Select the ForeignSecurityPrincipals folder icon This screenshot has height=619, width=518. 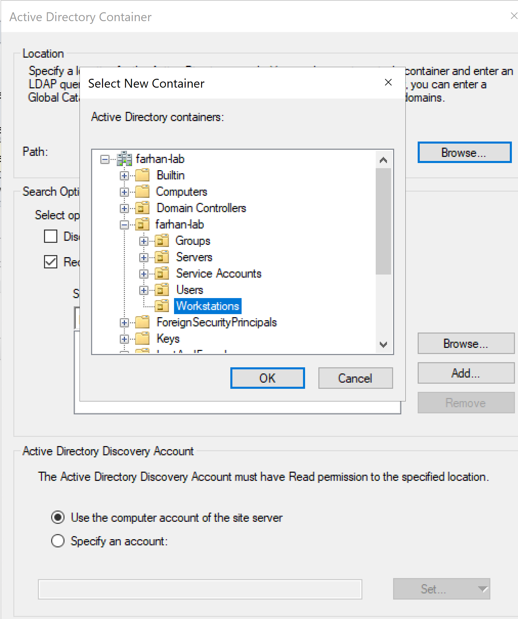click(x=142, y=322)
